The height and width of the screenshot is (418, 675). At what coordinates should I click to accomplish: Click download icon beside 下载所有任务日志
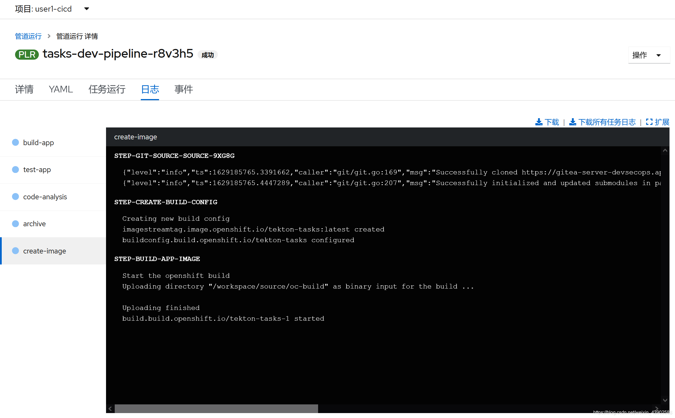[x=573, y=122]
